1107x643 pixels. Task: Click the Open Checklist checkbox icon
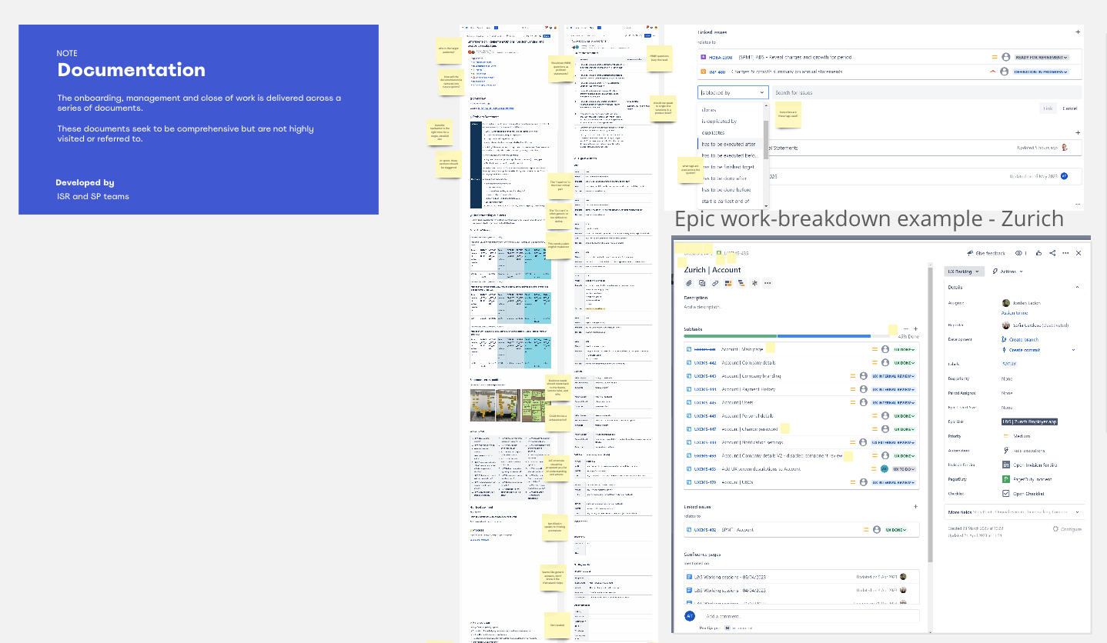pyautogui.click(x=1006, y=494)
